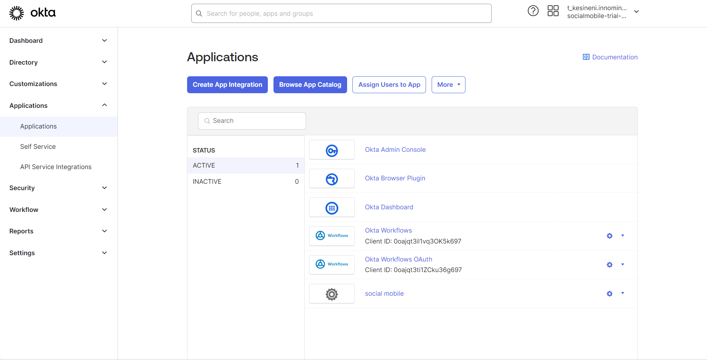
Task: Select API Service Integrations in sidebar
Action: coord(56,166)
